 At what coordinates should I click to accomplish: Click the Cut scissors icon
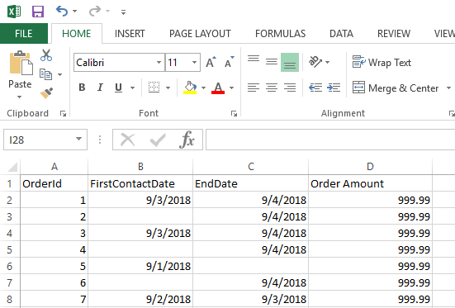(46, 54)
